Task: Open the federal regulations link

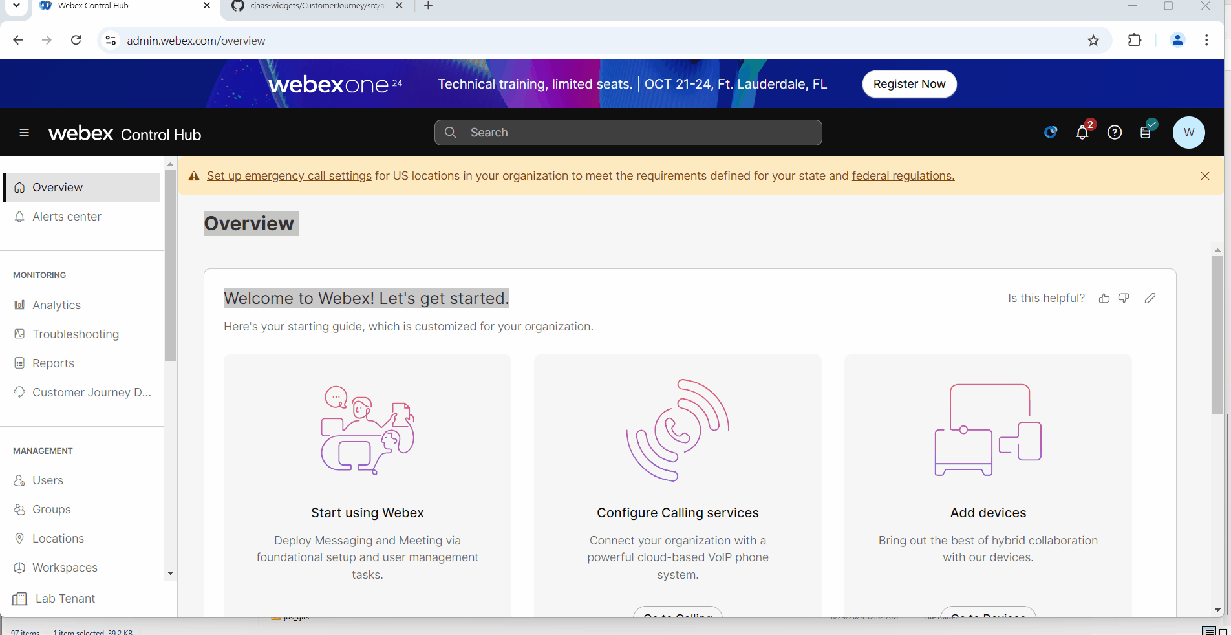Action: coord(903,175)
